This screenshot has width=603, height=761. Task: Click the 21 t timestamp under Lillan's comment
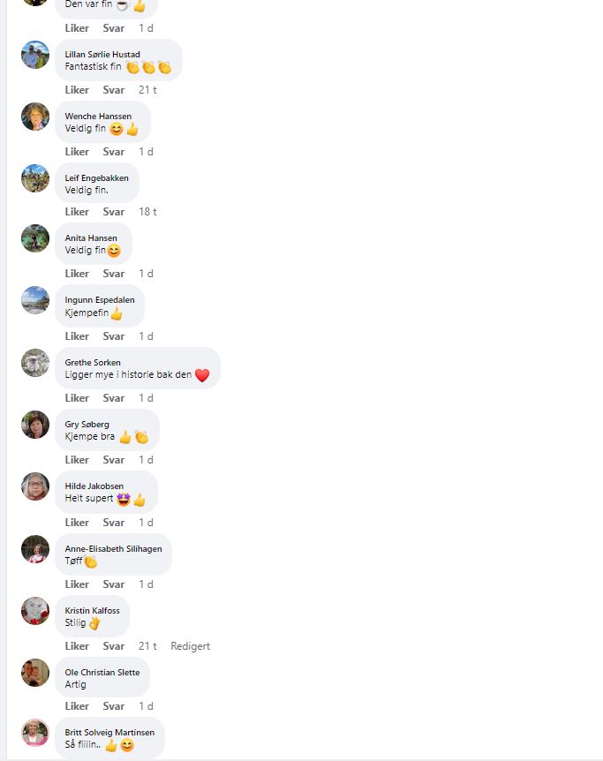[x=147, y=90]
